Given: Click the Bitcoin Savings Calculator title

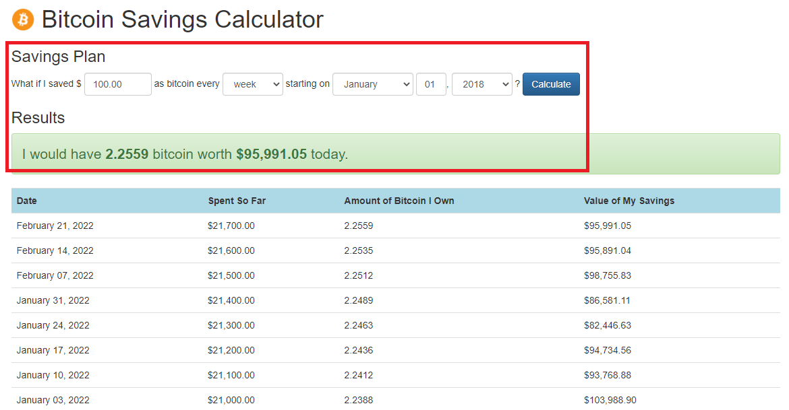Looking at the screenshot, I should [182, 20].
